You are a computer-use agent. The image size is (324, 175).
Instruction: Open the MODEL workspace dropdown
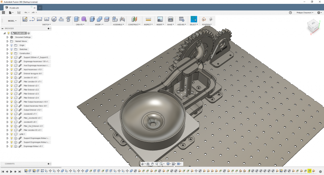[12, 21]
